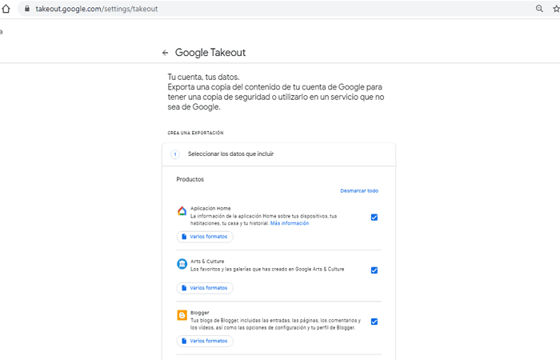560x360 pixels.
Task: Click the Blogger description text
Action: pyautogui.click(x=275, y=324)
